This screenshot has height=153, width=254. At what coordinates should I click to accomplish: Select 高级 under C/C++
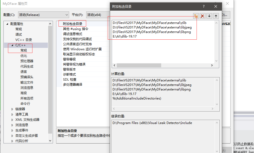[x=24, y=93]
